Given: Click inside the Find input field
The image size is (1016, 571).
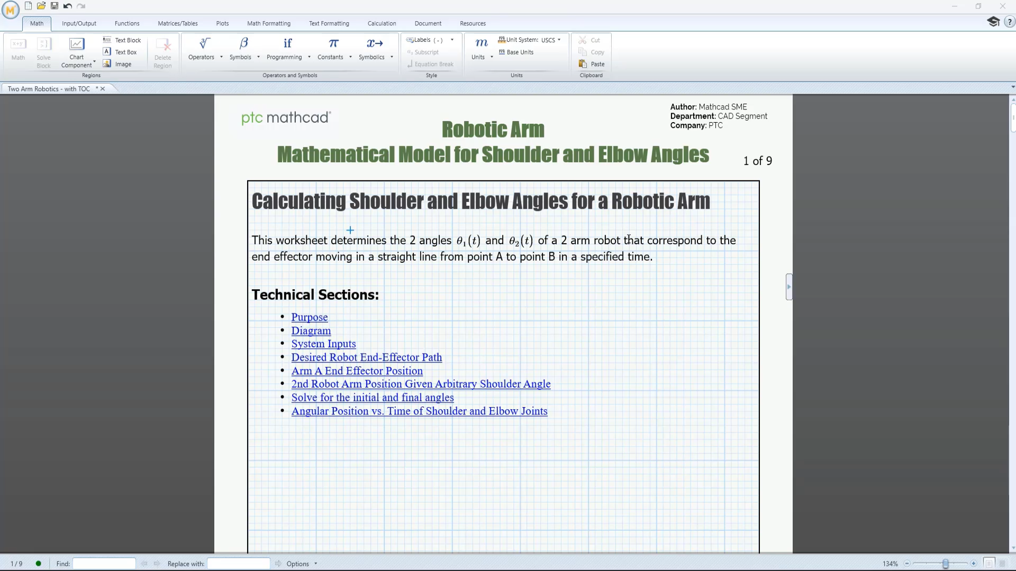Looking at the screenshot, I should click(x=104, y=564).
